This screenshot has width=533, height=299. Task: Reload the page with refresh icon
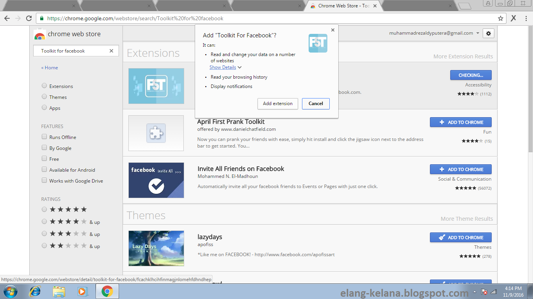28,18
